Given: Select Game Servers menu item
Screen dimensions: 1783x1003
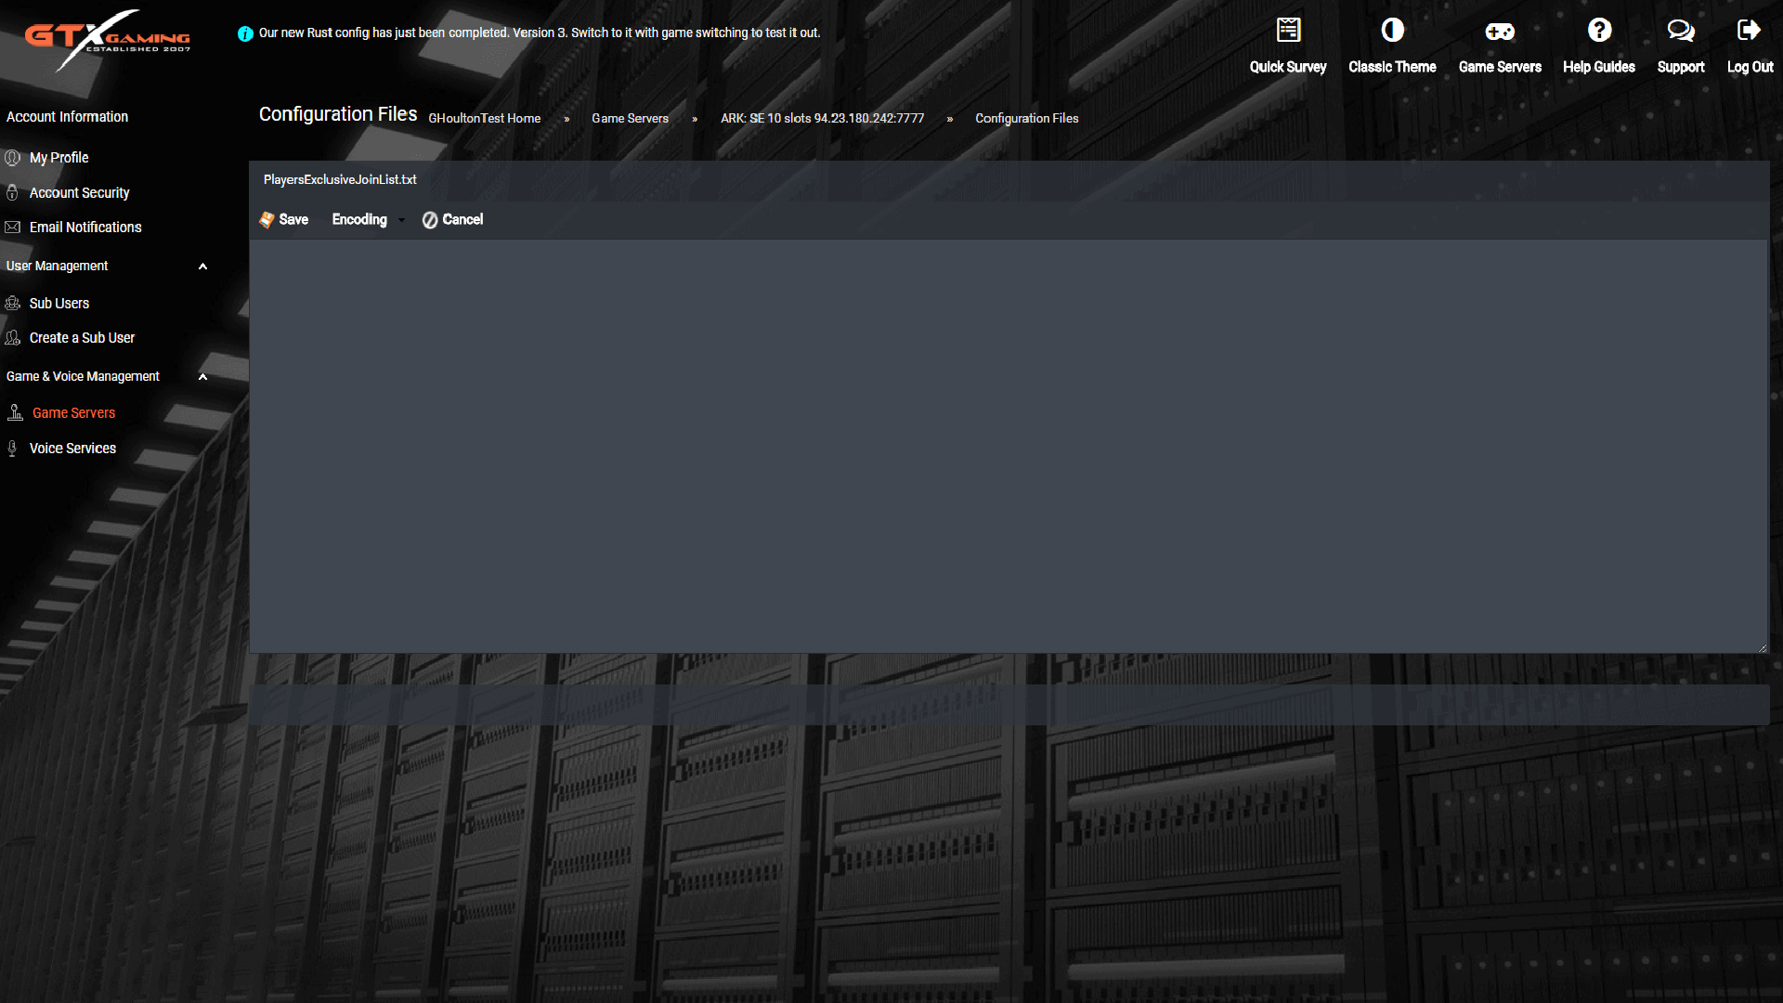Looking at the screenshot, I should click(73, 412).
